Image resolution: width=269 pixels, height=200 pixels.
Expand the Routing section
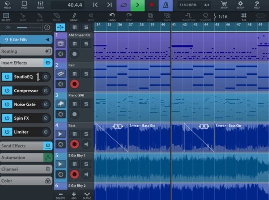26,51
